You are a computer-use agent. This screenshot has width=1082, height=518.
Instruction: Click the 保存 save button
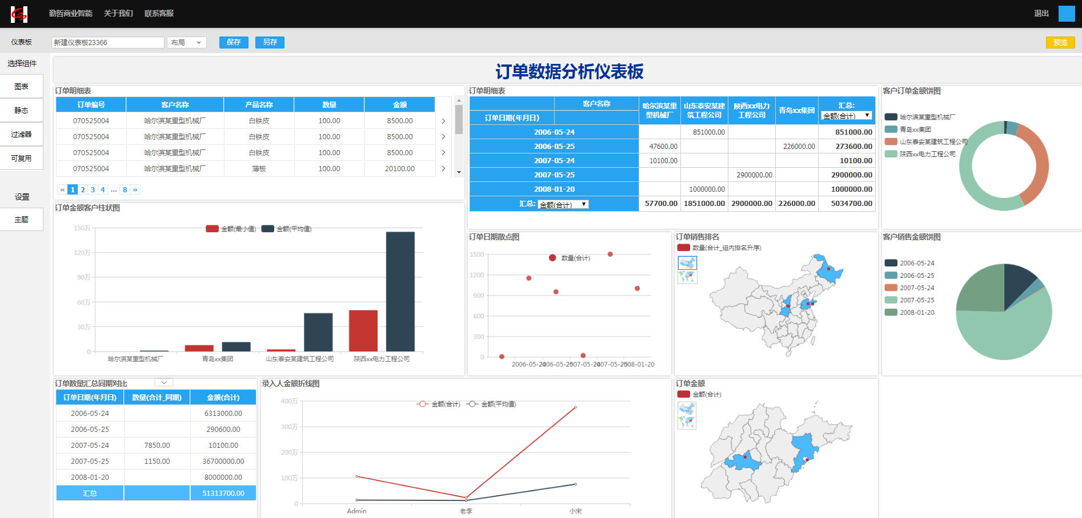click(234, 42)
